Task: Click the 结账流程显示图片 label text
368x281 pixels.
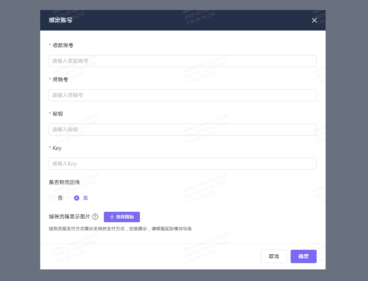Action: [69, 217]
